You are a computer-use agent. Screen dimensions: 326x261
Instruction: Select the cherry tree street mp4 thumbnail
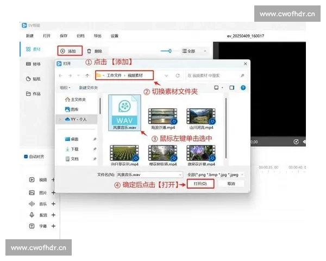163,156
